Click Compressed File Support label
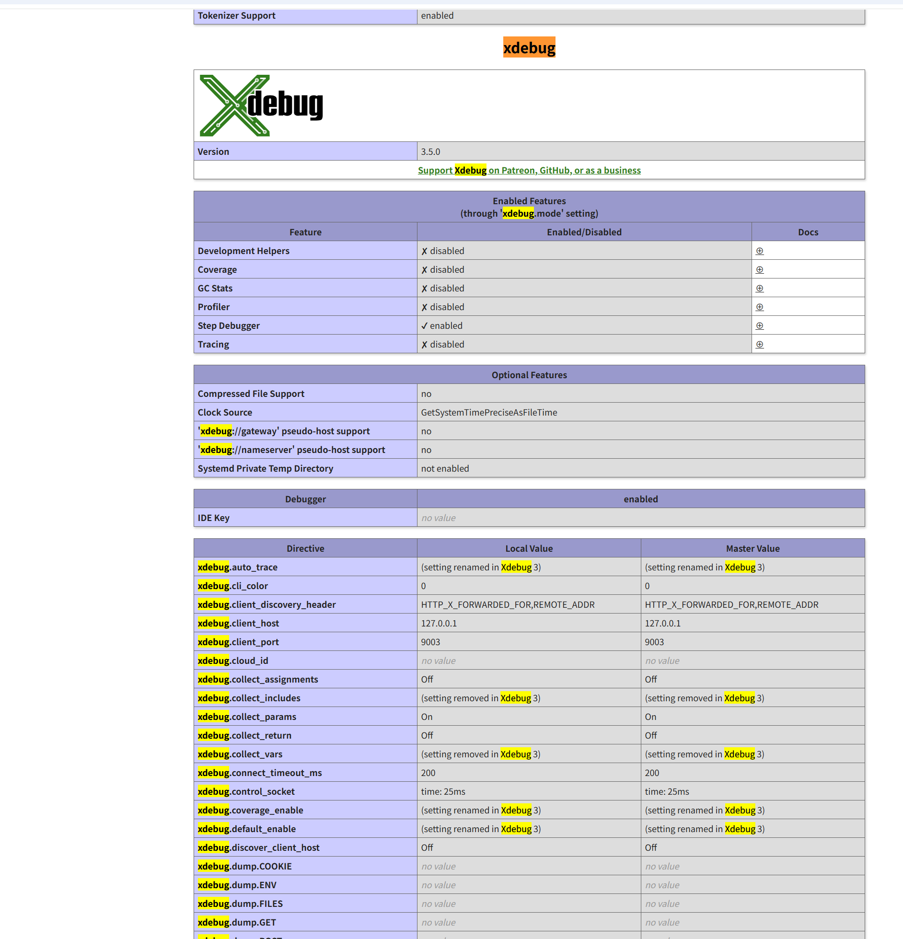 (x=251, y=394)
